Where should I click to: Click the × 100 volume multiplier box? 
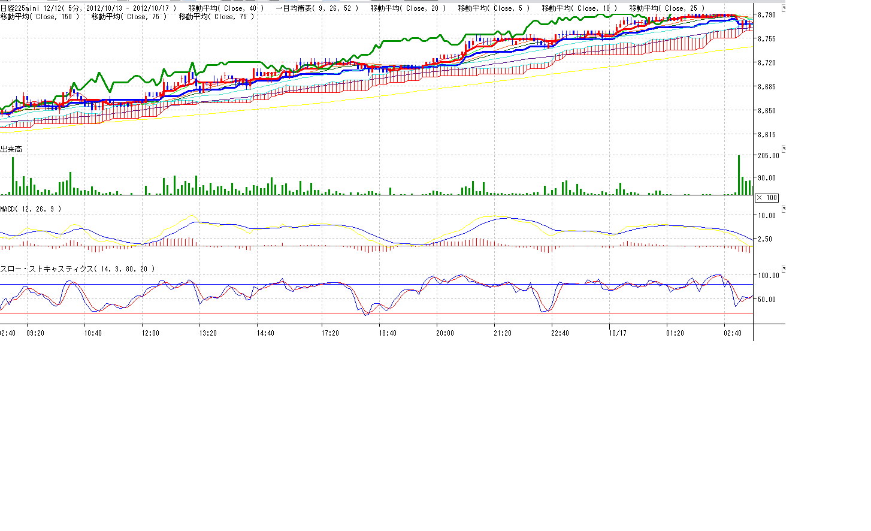coord(767,198)
